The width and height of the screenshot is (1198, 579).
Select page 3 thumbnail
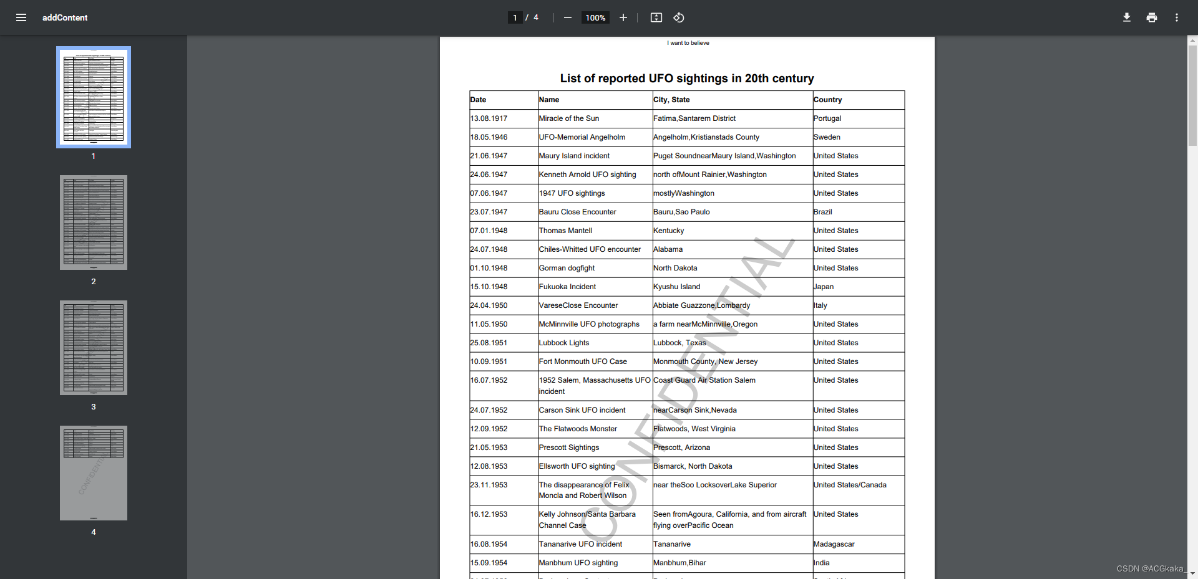click(94, 348)
